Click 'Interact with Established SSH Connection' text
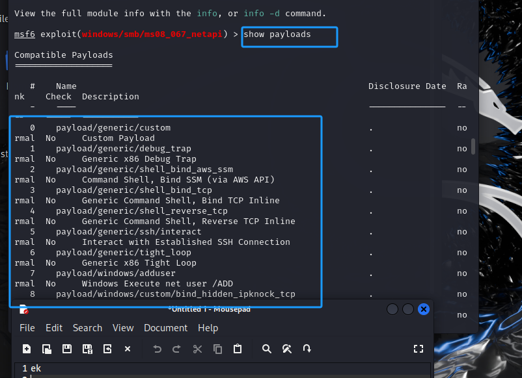This screenshot has width=522, height=378. (186, 242)
